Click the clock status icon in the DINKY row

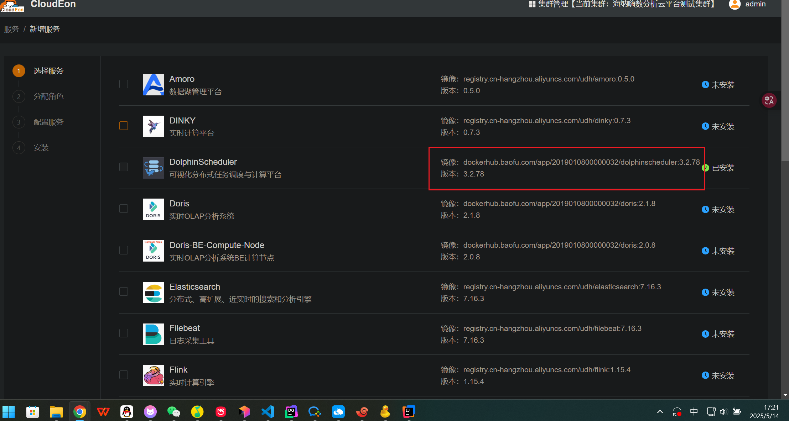pos(705,126)
